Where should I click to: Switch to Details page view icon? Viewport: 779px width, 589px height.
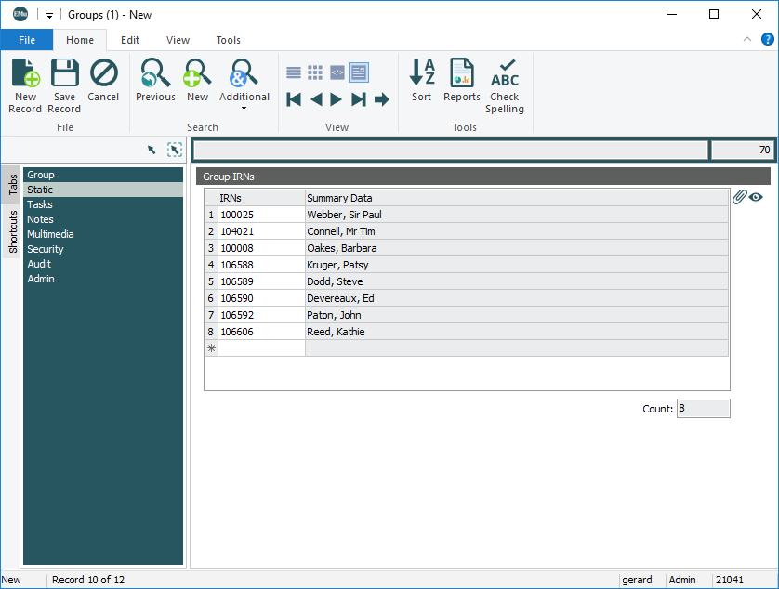(359, 72)
